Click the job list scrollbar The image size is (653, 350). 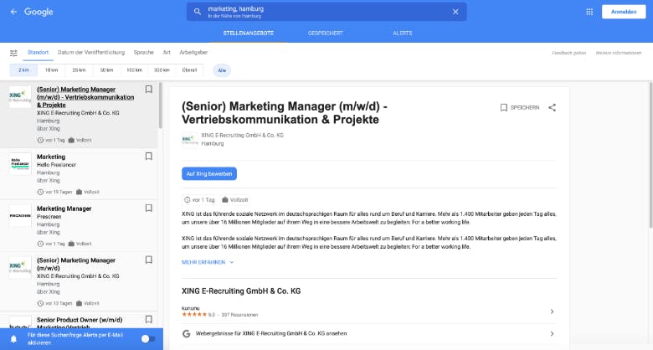tap(161, 105)
